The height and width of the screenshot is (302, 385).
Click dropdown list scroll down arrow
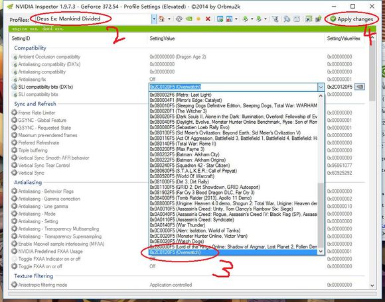pos(321,251)
